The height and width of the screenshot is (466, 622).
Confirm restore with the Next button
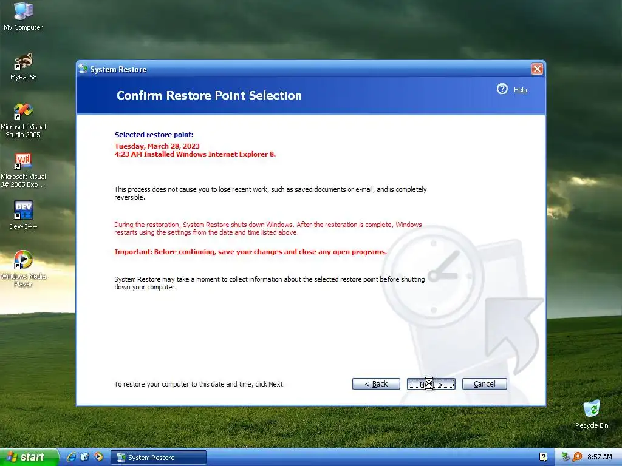pos(431,383)
